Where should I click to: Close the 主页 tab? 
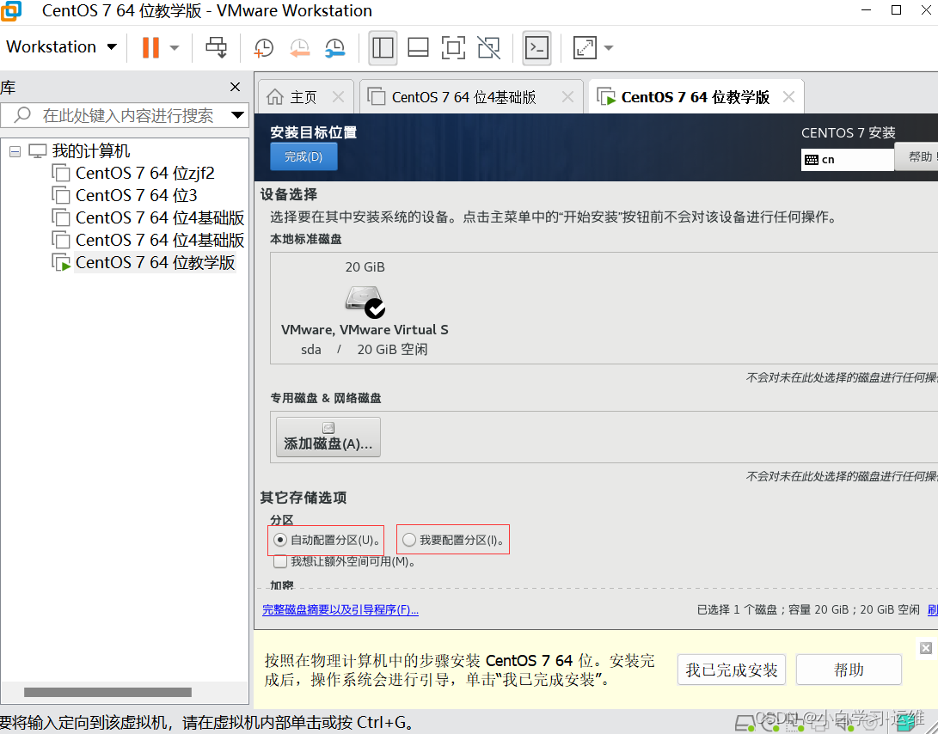338,97
